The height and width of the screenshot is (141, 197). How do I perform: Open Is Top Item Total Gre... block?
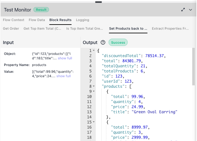[85, 28]
